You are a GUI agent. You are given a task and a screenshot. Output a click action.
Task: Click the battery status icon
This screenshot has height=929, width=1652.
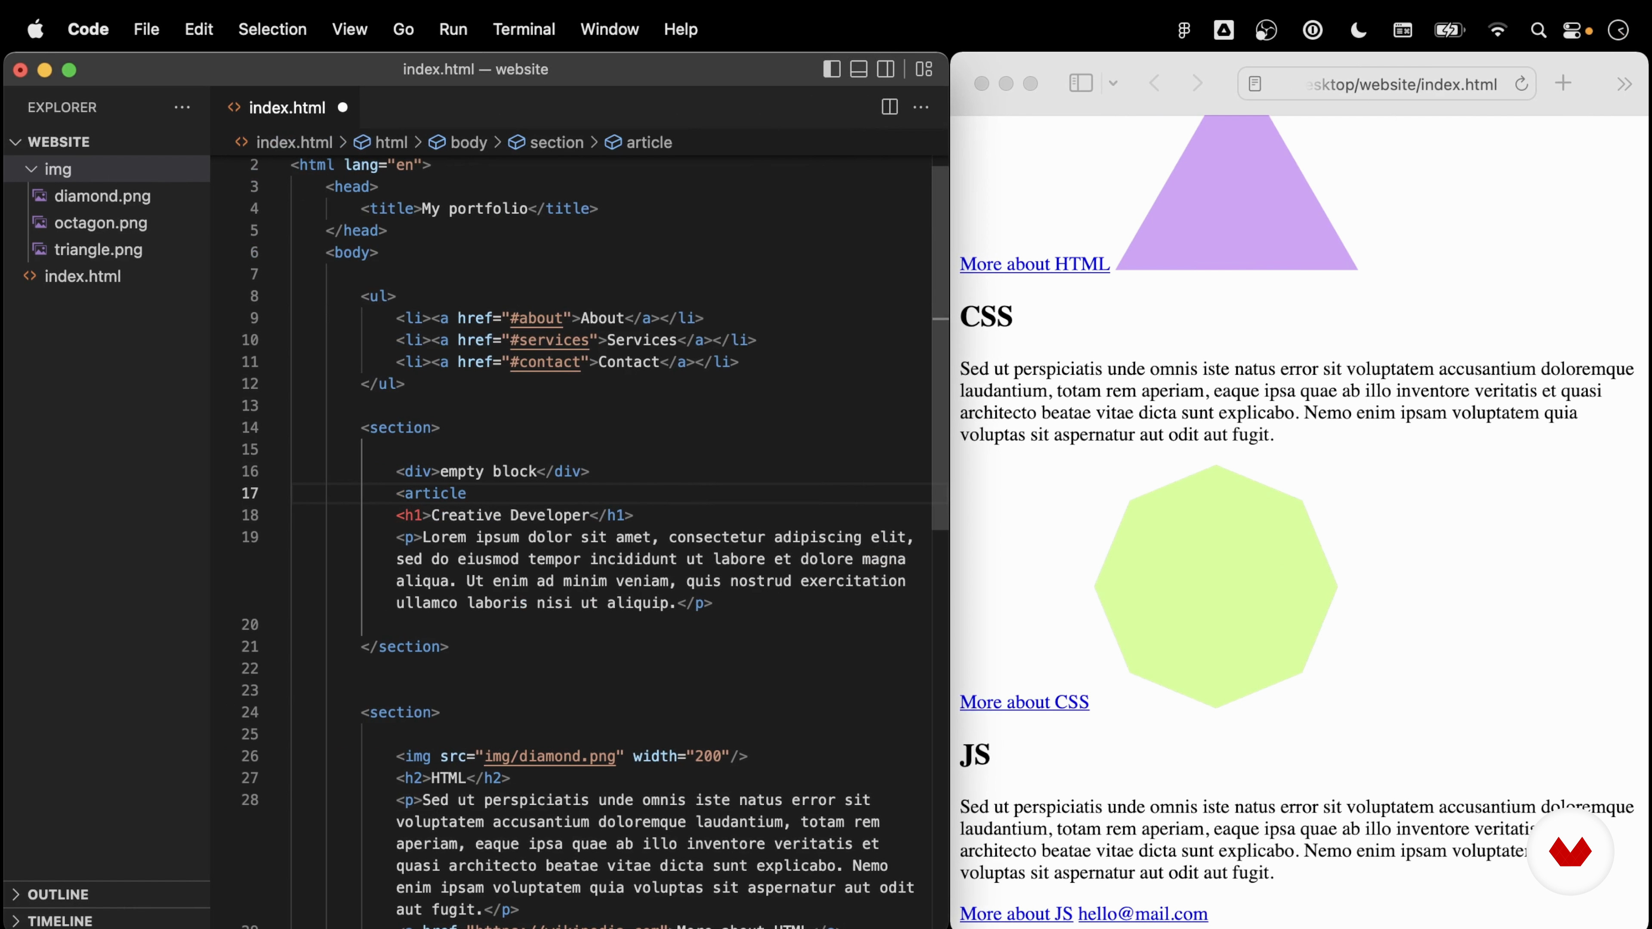(1449, 30)
